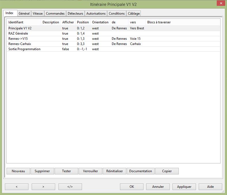Select the RAZ Générale row

coord(18,33)
